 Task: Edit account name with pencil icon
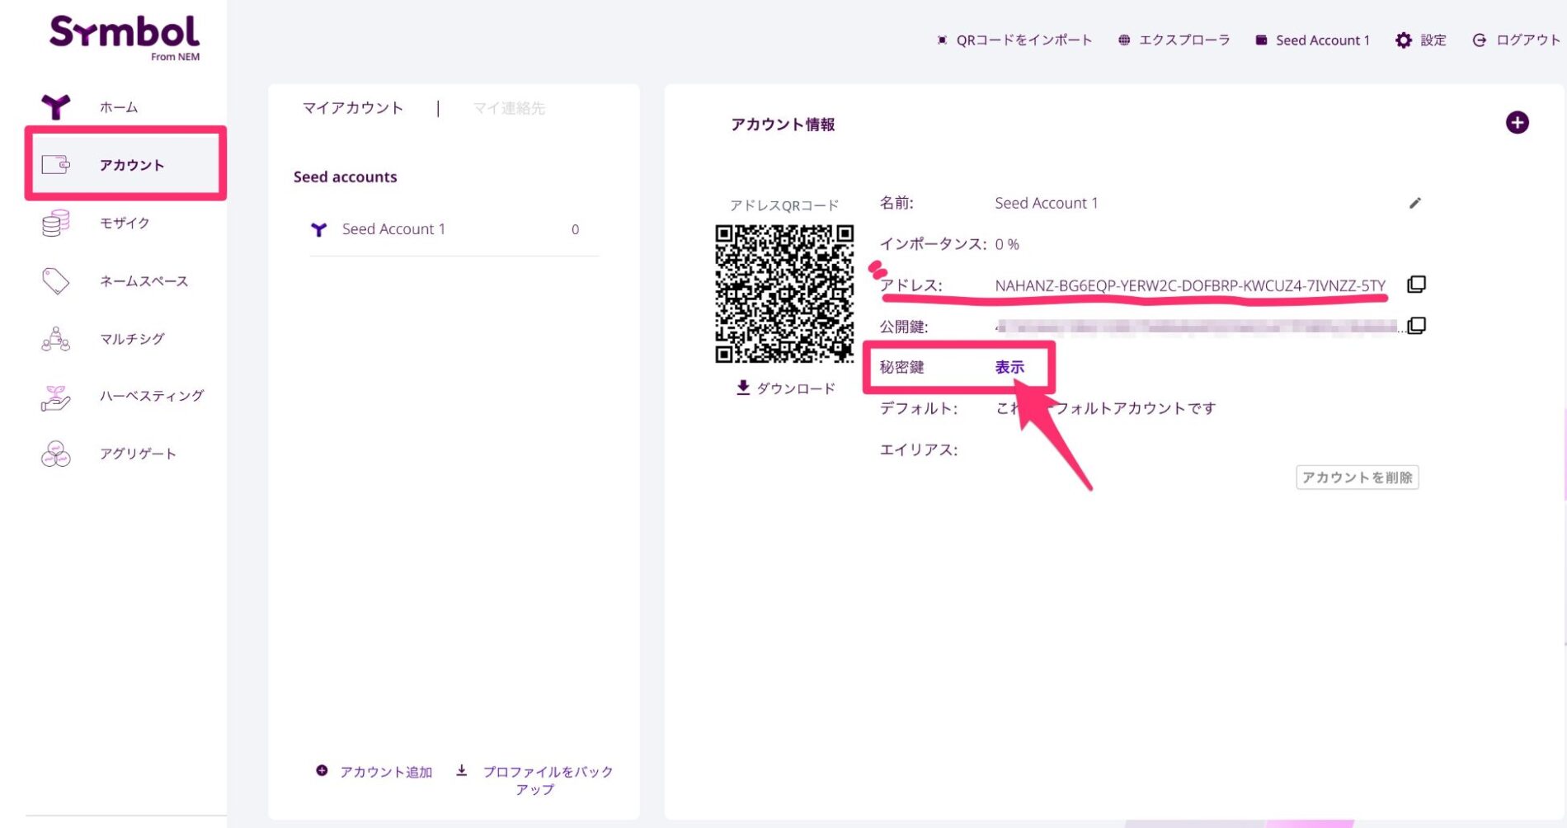pyautogui.click(x=1415, y=203)
